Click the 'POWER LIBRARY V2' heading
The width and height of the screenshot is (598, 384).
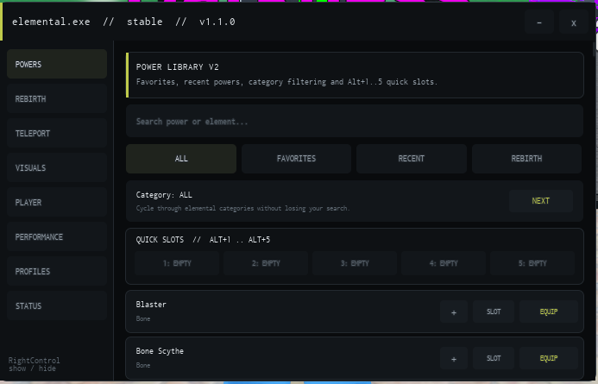point(178,67)
